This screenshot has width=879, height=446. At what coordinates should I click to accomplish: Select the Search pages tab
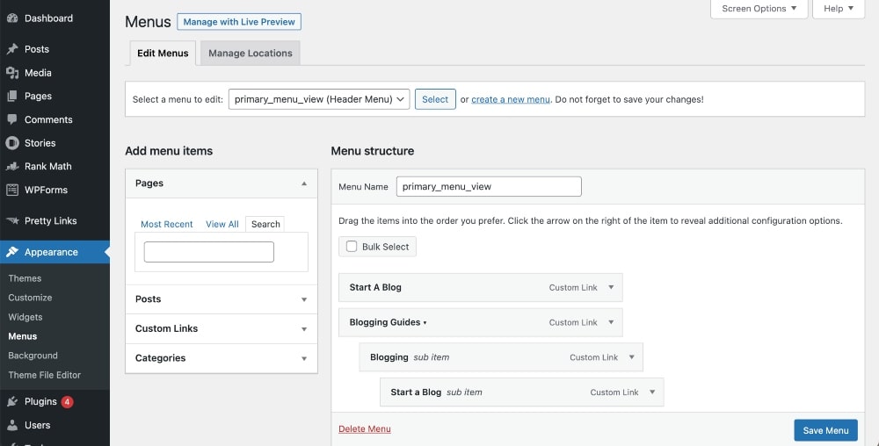pyautogui.click(x=265, y=224)
